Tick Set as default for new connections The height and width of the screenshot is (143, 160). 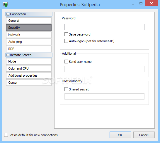(6, 135)
